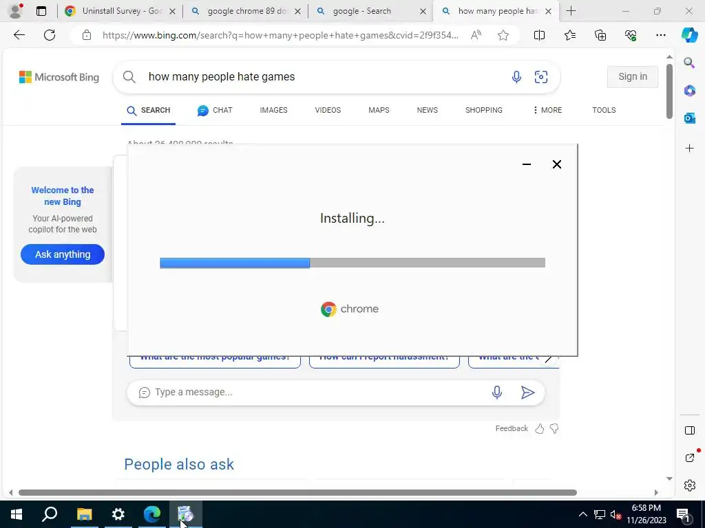Open the sidebar search icon
The width and height of the screenshot is (705, 528).
pos(689,63)
